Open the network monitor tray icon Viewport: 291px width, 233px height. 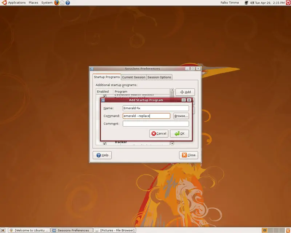tap(246, 3)
